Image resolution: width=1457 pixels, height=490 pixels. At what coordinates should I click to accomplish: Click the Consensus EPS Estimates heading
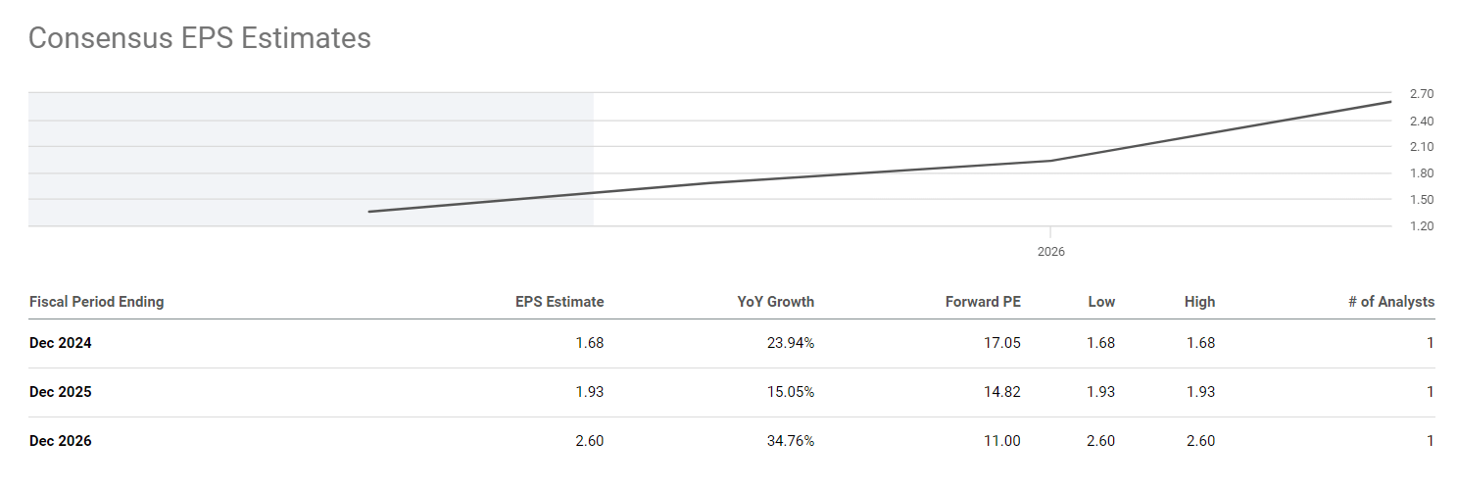pos(200,38)
